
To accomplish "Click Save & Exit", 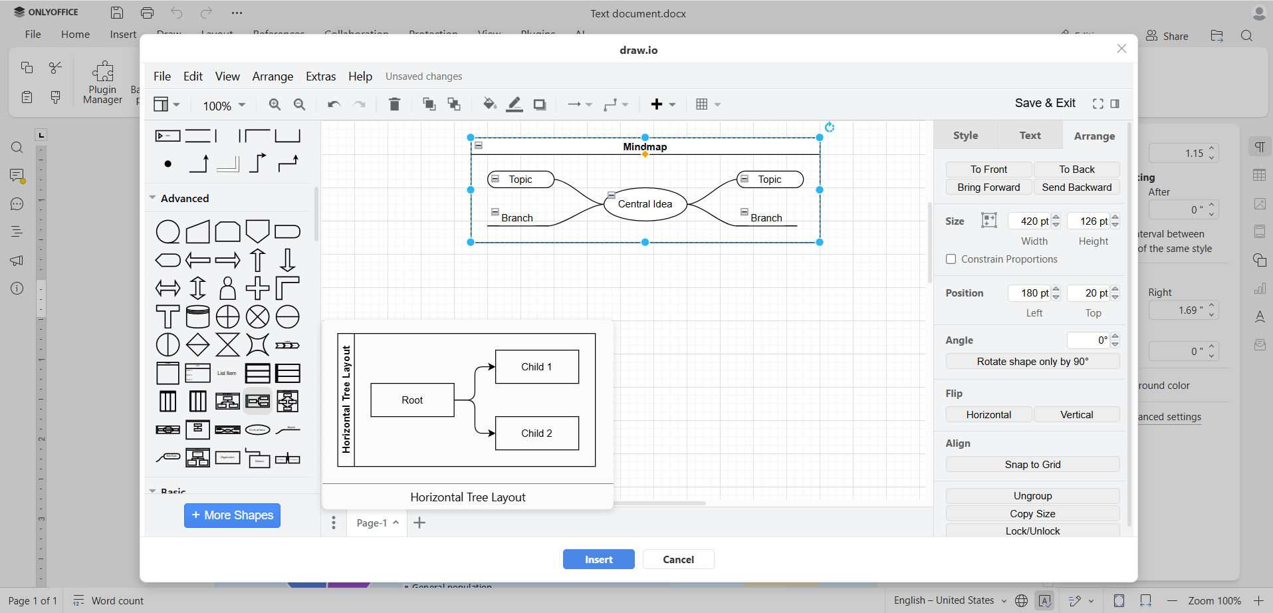I will click(x=1045, y=103).
